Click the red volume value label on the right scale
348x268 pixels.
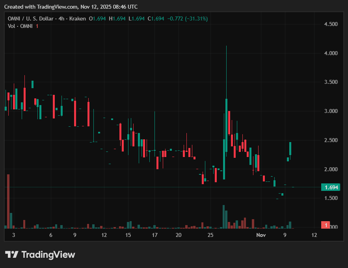tap(326, 225)
